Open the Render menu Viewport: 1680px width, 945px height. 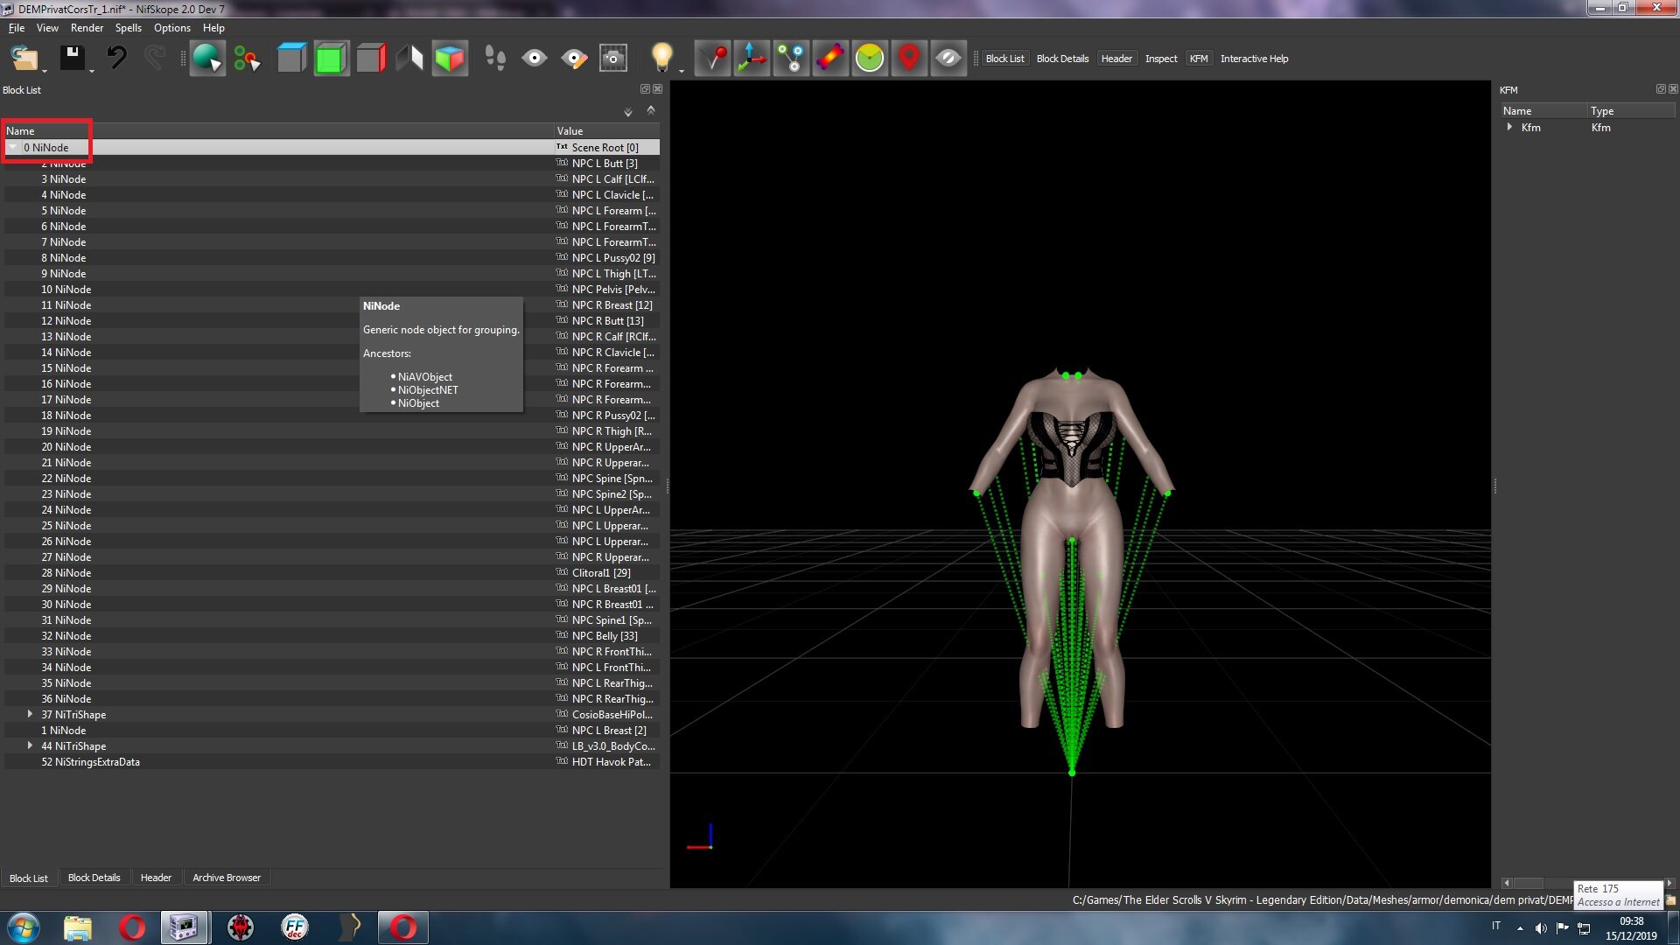[87, 28]
